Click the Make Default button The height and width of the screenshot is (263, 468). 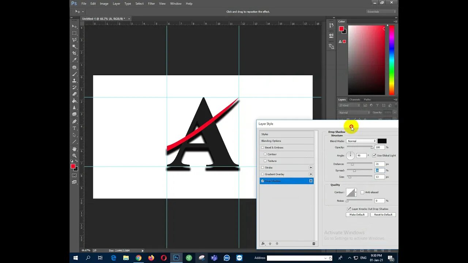click(357, 215)
